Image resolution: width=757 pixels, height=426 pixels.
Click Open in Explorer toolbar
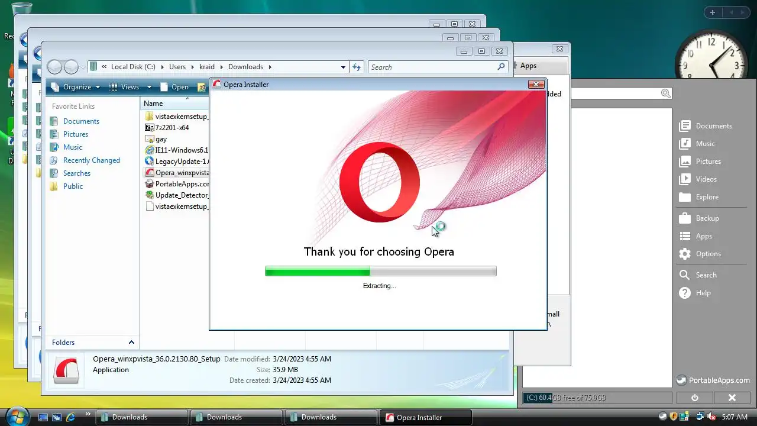click(175, 87)
